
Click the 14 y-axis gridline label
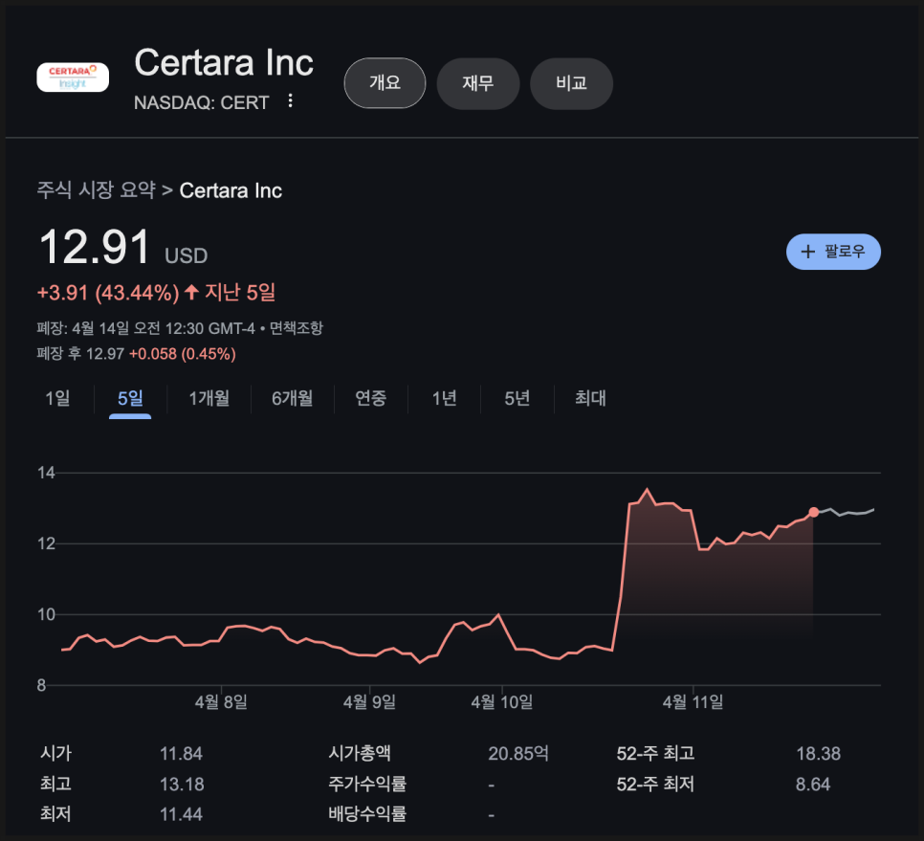pyautogui.click(x=46, y=473)
